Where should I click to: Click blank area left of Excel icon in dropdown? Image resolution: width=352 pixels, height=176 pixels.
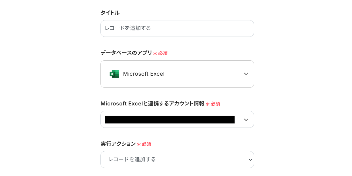coord(105,74)
